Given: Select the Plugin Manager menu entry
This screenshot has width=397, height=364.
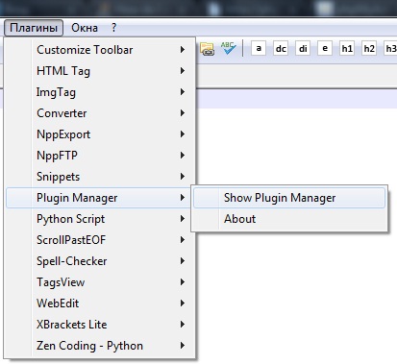Looking at the screenshot, I should coord(99,198).
